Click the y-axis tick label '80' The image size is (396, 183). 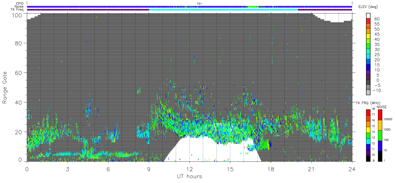pos(18,43)
